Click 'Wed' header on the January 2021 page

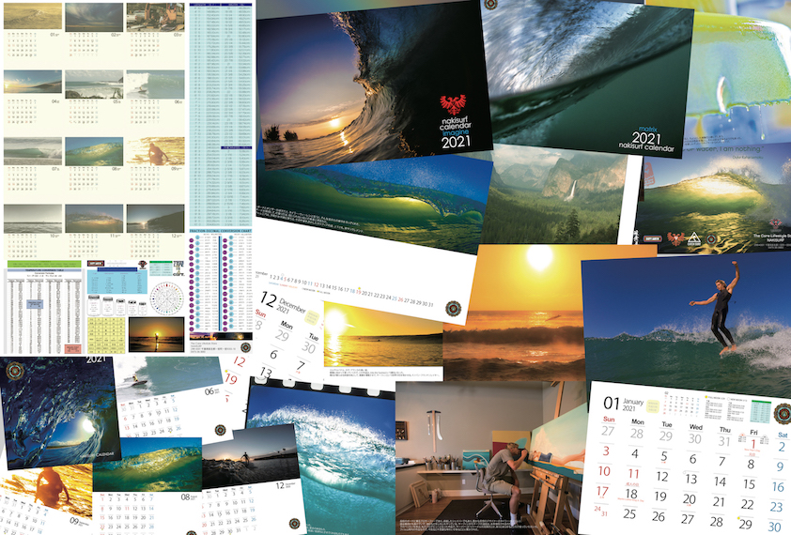[x=696, y=426]
